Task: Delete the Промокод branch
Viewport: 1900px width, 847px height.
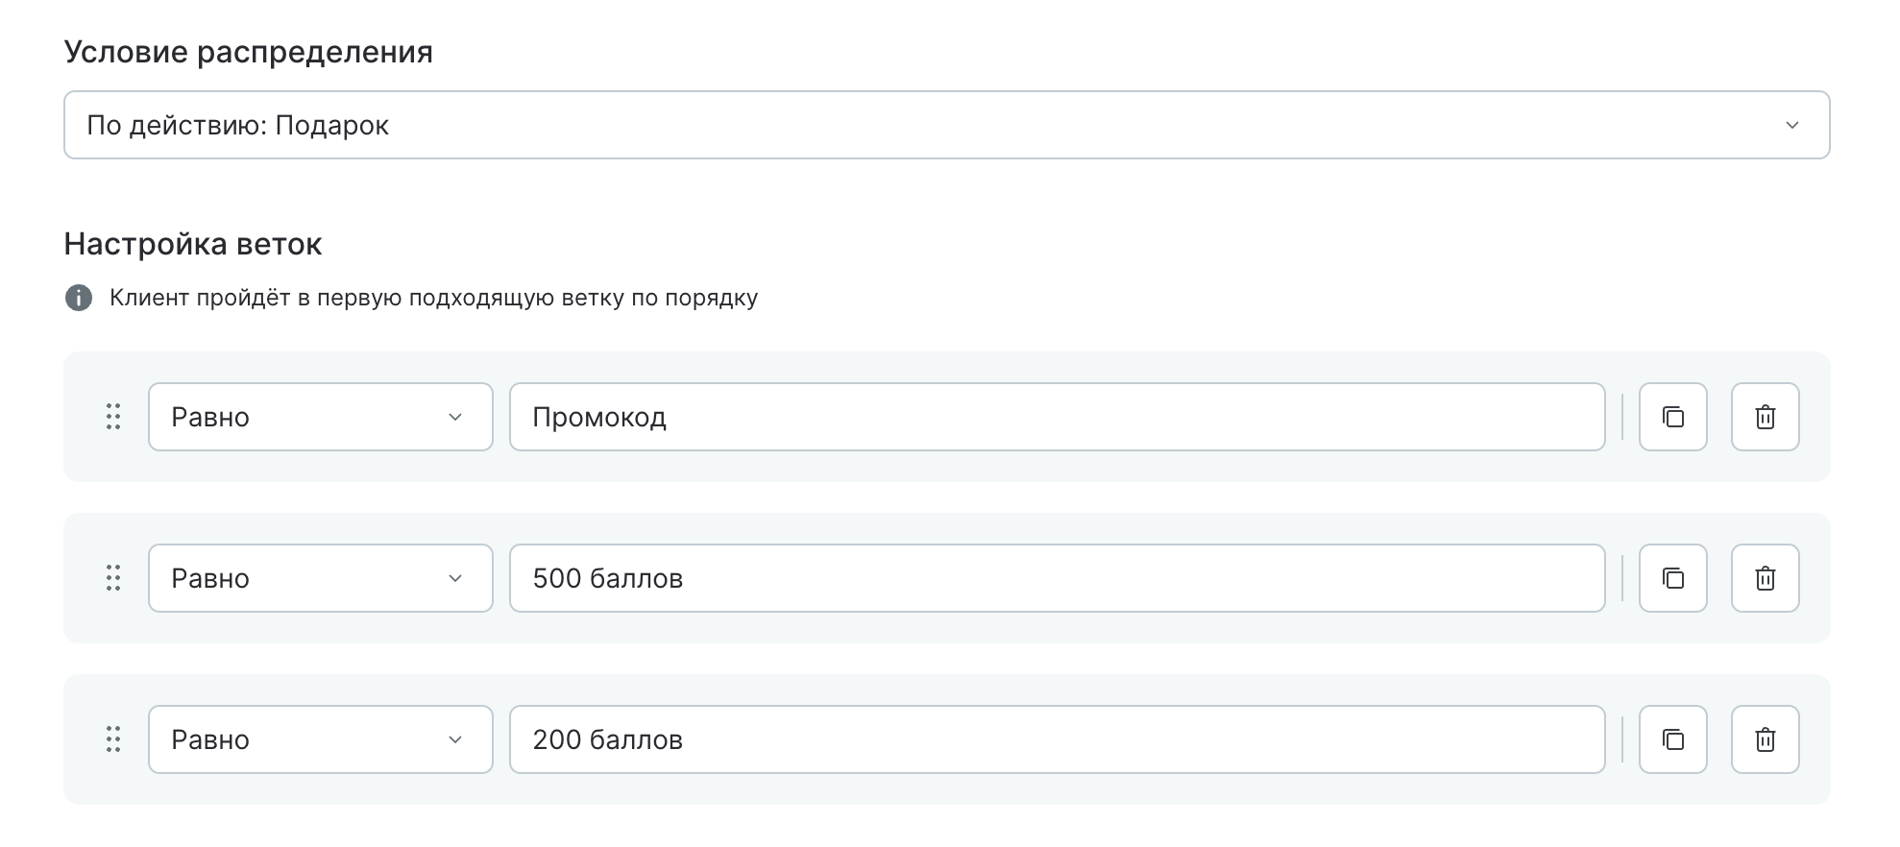Action: tap(1765, 417)
